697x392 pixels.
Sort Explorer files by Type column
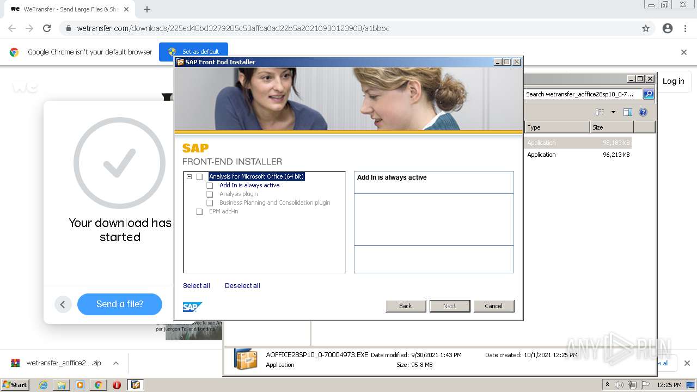point(557,127)
